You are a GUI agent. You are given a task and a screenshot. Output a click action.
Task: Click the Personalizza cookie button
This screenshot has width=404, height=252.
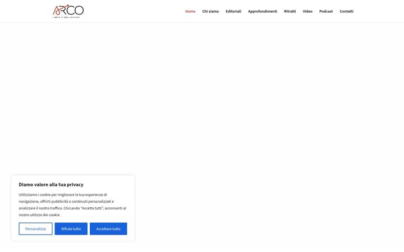tap(35, 228)
